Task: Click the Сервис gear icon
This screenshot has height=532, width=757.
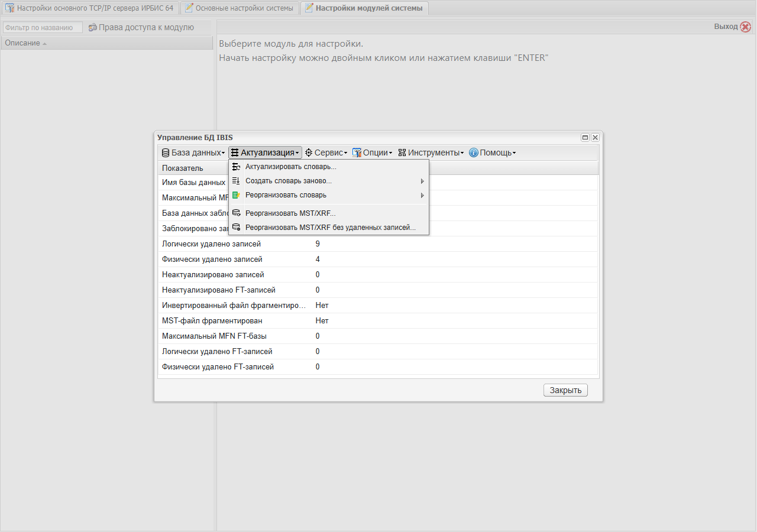Action: pos(309,153)
